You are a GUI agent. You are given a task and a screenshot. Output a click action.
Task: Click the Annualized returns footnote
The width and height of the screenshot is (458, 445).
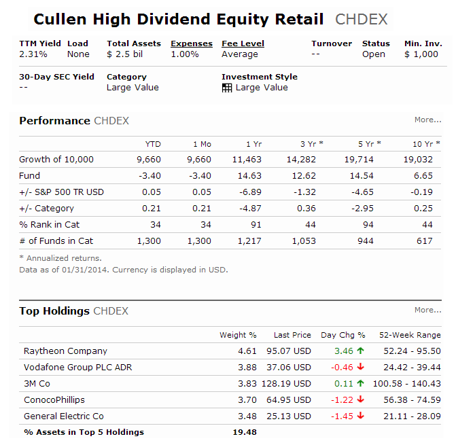pyautogui.click(x=60, y=258)
